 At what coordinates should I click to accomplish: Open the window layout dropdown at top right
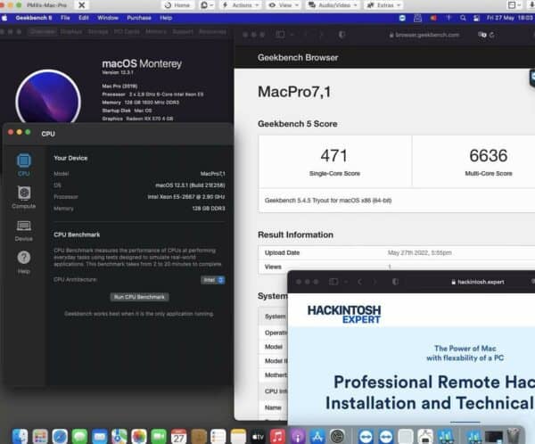click(514, 5)
